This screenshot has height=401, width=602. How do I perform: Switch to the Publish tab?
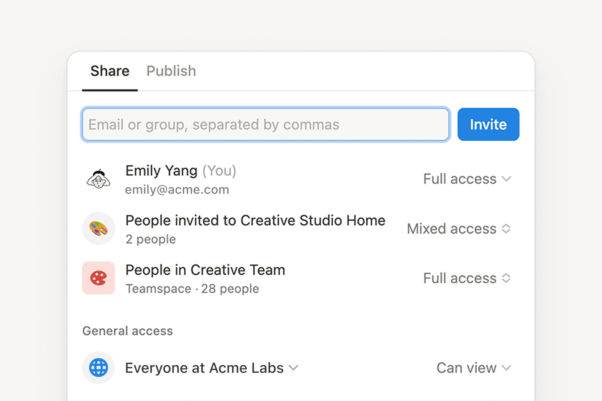pos(171,71)
